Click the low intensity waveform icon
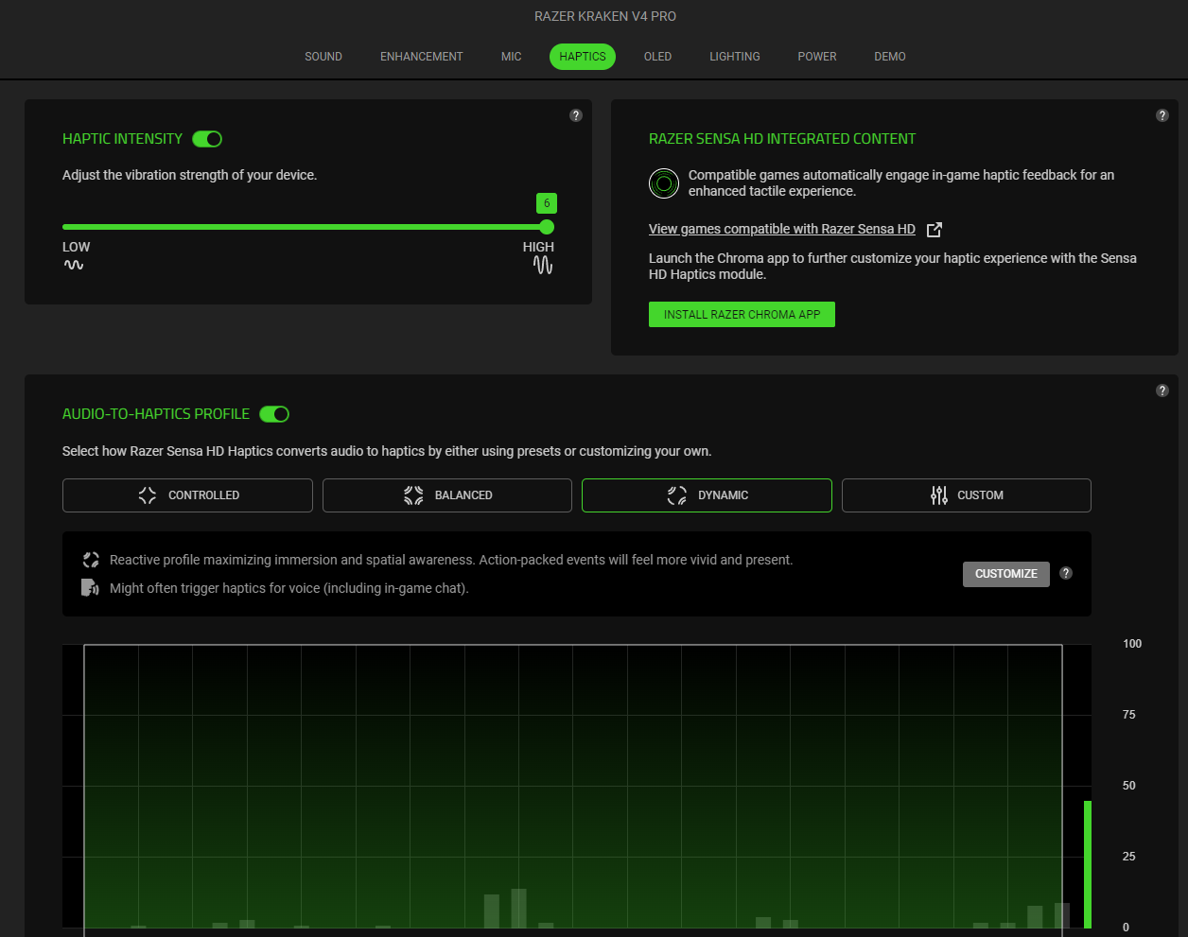Screen dimensions: 1188x937 (x=74, y=266)
